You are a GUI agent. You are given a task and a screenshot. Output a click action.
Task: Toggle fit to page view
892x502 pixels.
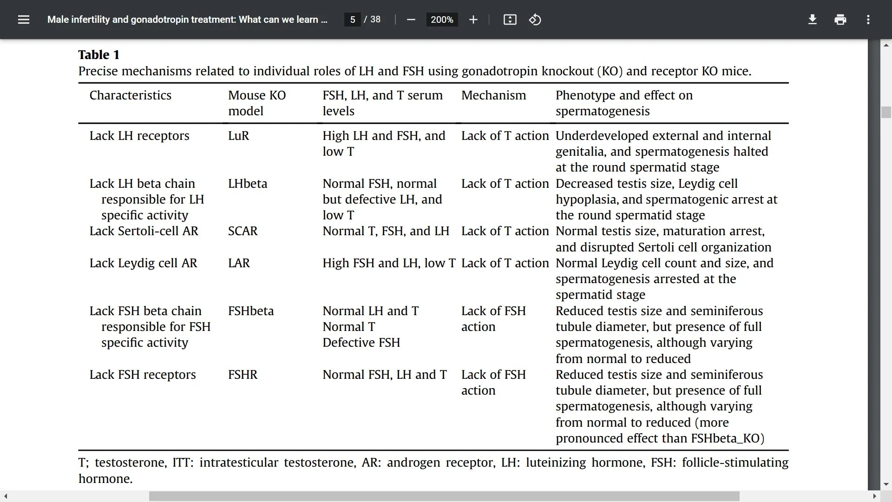pyautogui.click(x=510, y=20)
